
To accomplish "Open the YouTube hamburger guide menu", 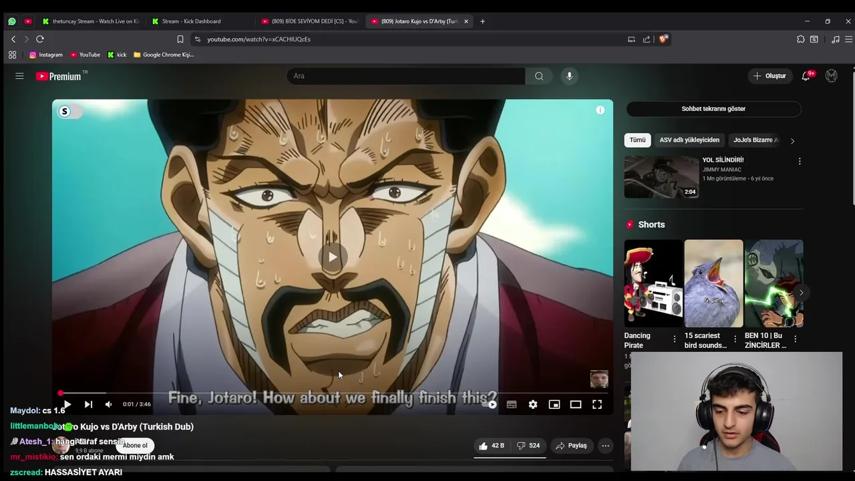I will (19, 76).
